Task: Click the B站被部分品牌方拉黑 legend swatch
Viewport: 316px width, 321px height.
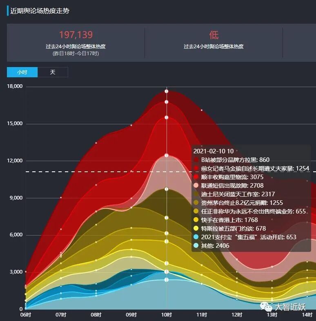Action: pyautogui.click(x=196, y=160)
